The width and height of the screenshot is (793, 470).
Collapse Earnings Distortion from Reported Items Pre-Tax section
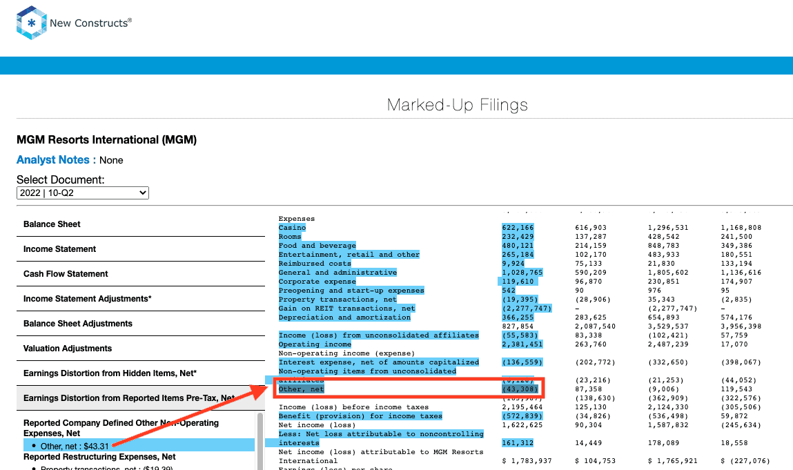[141, 398]
